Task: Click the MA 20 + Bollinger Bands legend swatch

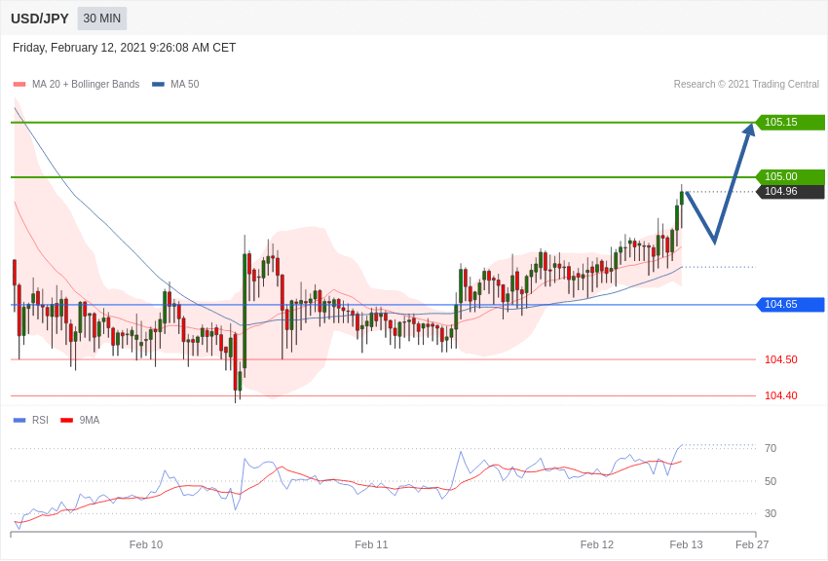Action: (19, 85)
